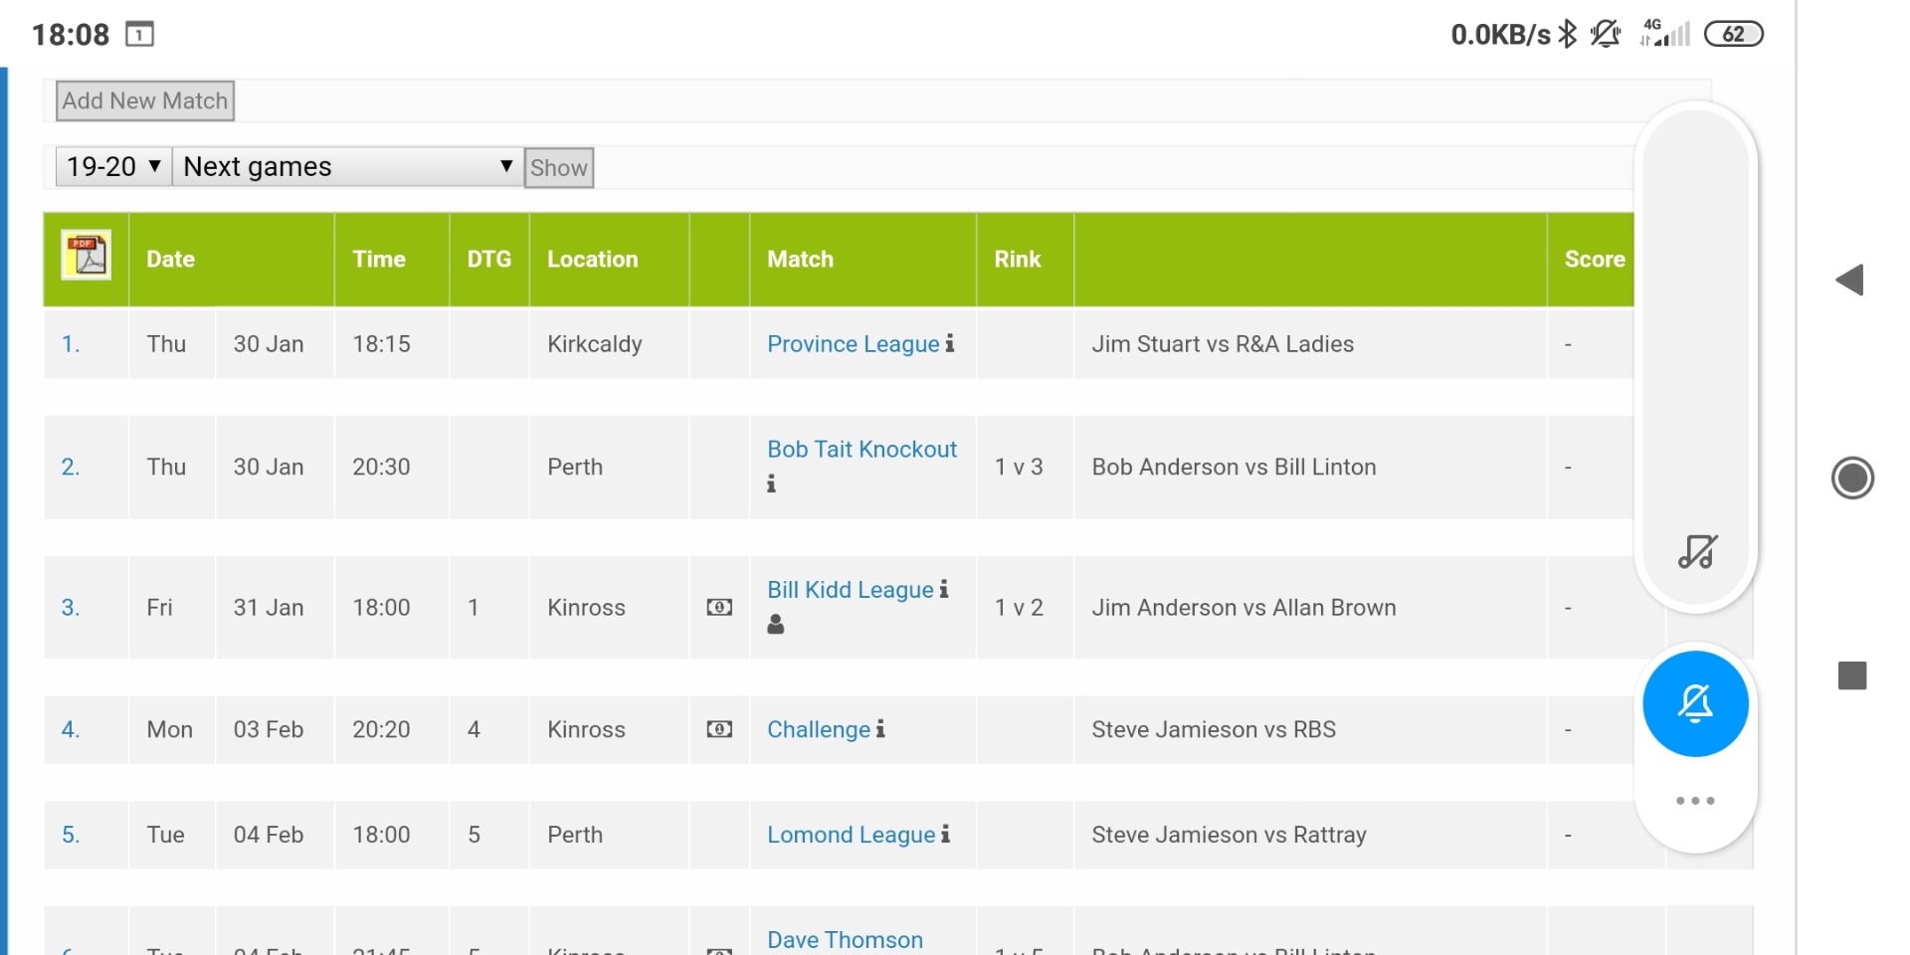
Task: Click info icon beside Province League
Action: [x=950, y=343]
